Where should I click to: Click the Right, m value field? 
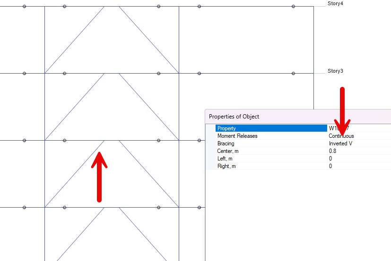[330, 166]
